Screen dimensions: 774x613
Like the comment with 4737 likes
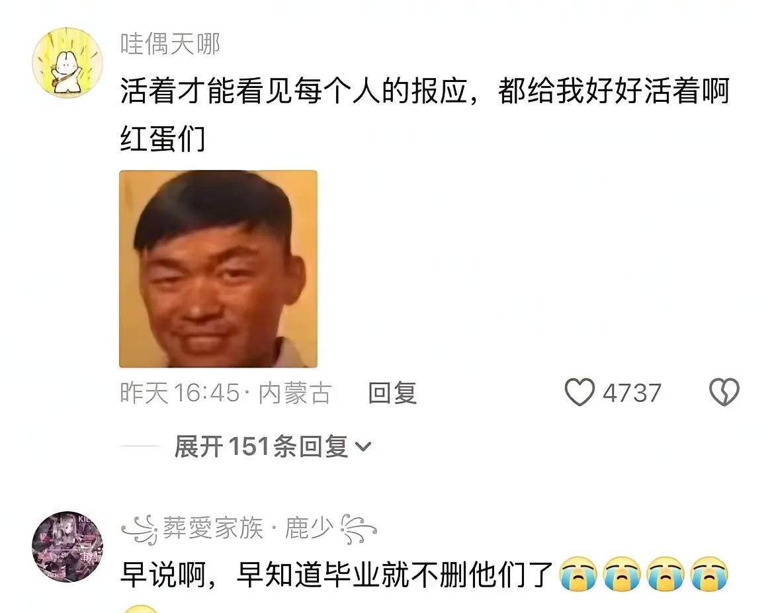click(x=580, y=392)
